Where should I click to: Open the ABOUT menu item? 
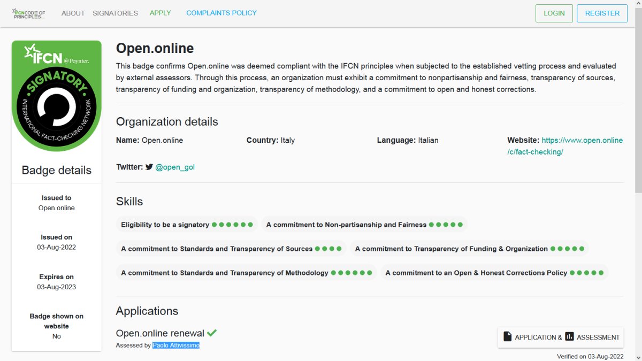click(73, 13)
